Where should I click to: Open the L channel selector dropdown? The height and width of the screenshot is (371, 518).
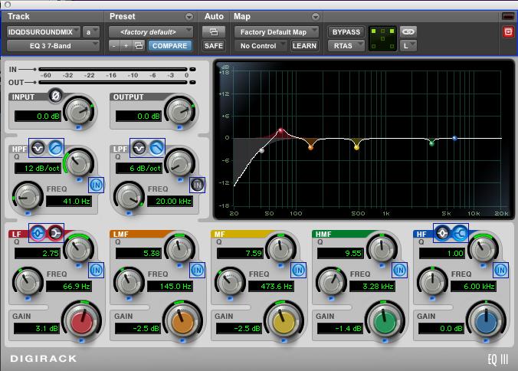tap(408, 45)
